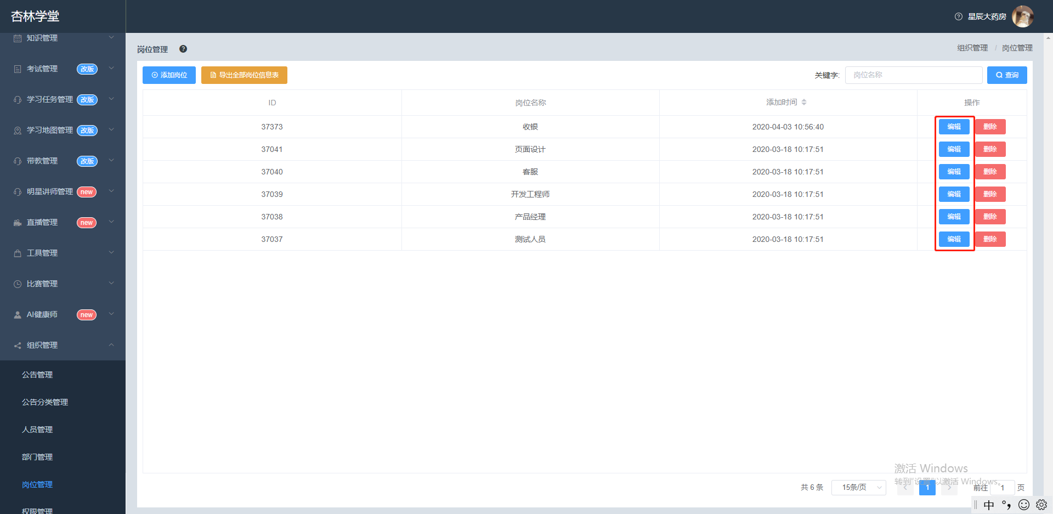This screenshot has height=514, width=1053.
Task: Expand the 学习任务管理 menu chevron
Action: (111, 99)
